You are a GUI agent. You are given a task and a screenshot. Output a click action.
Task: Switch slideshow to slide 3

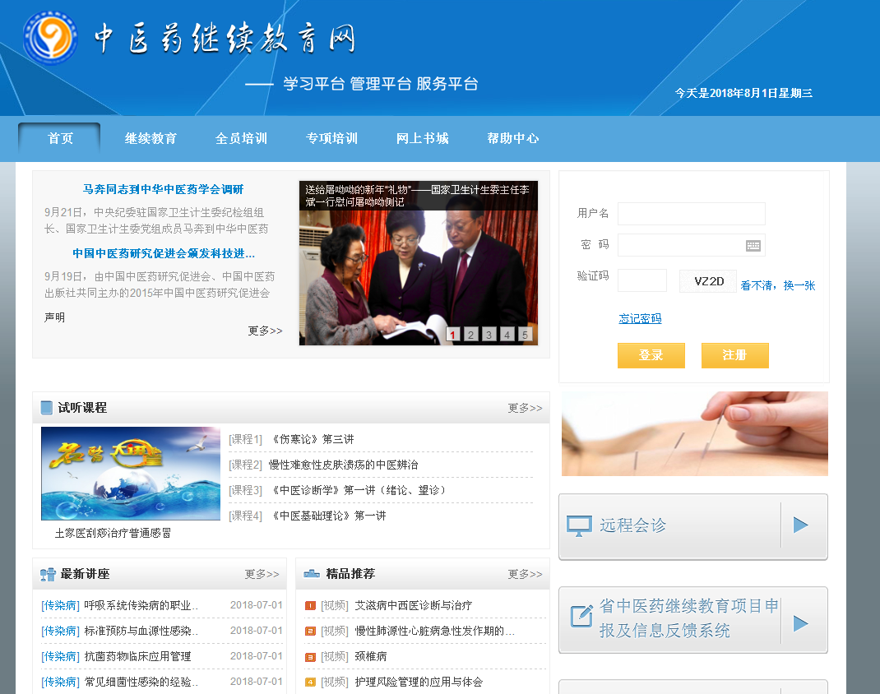tap(489, 335)
